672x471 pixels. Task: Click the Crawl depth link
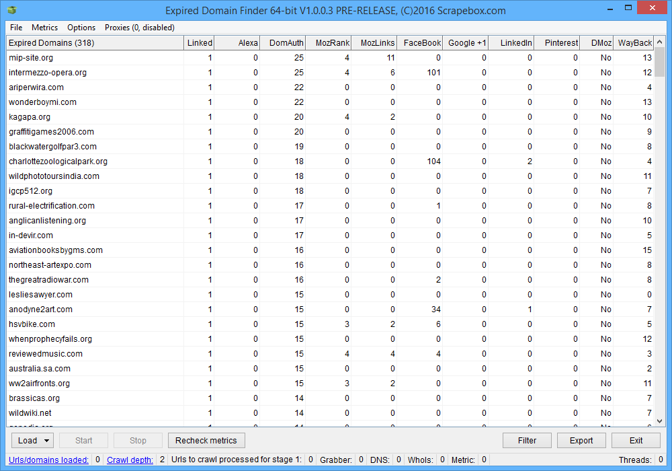[130, 460]
